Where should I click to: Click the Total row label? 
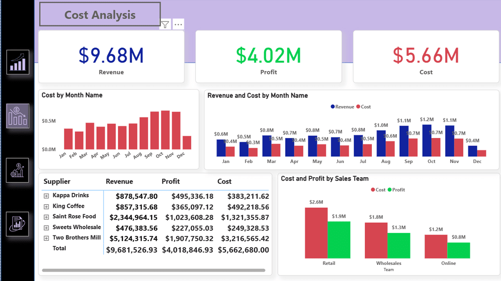[59, 248]
